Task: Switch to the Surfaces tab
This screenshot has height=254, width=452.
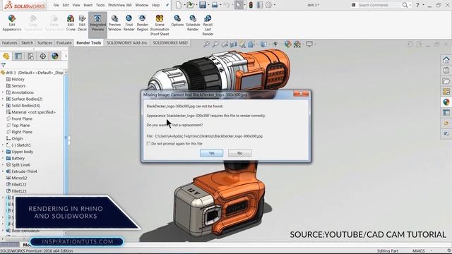Action: point(44,42)
